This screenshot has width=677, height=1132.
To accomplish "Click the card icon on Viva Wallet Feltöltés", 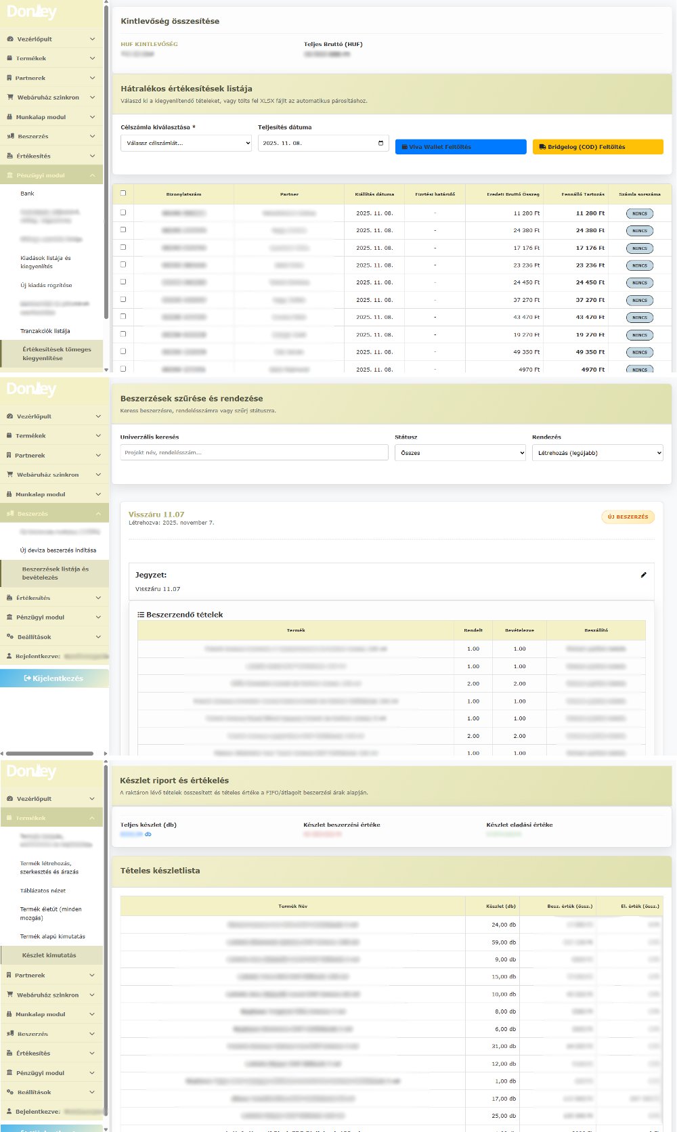I will point(404,147).
